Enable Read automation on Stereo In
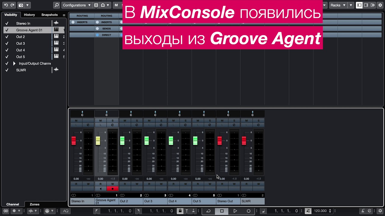Viewport: 385px width, 216px height. [76, 184]
